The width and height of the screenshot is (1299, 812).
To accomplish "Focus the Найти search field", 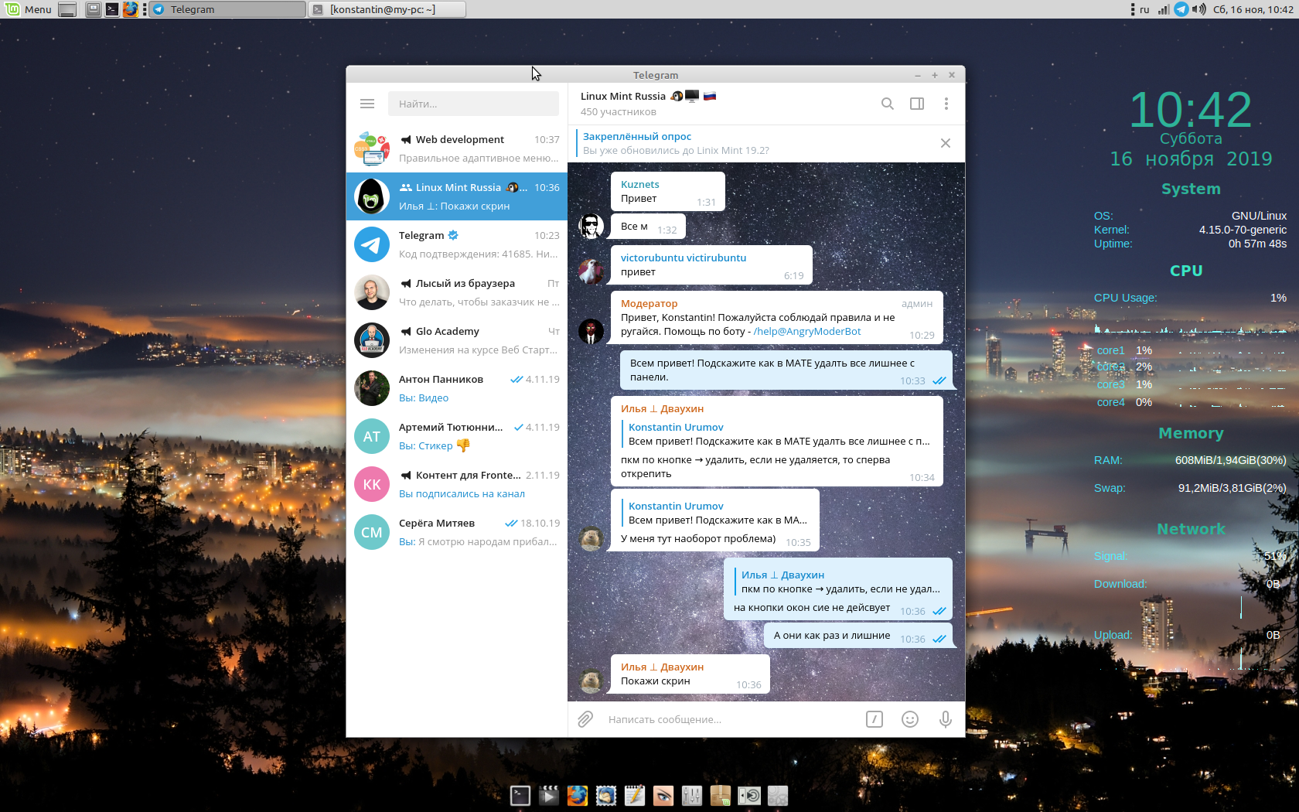I will (473, 104).
